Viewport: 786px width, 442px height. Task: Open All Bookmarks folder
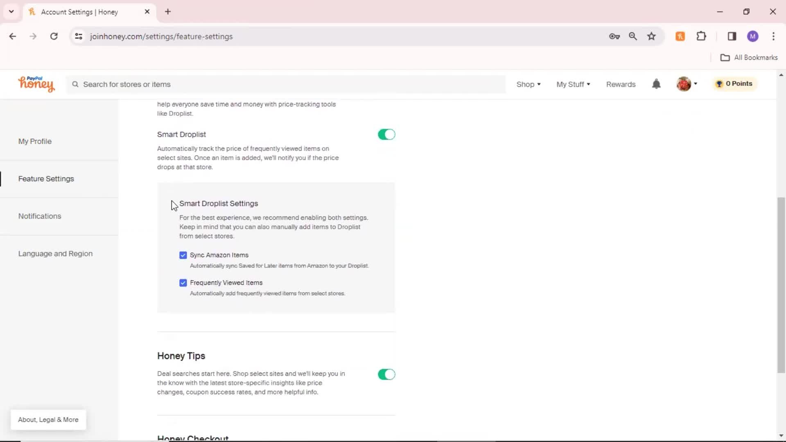pos(749,58)
